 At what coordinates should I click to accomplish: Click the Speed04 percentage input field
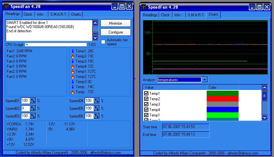click(x=89, y=101)
